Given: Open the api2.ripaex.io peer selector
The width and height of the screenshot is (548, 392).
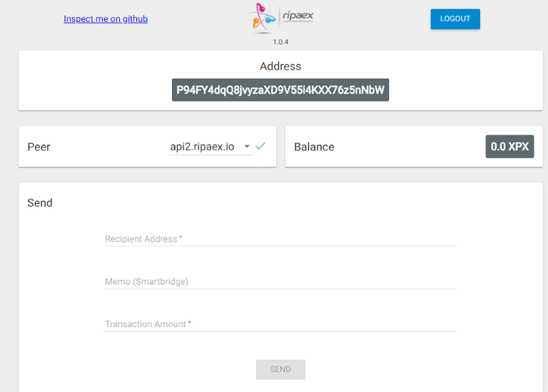Looking at the screenshot, I should point(211,147).
